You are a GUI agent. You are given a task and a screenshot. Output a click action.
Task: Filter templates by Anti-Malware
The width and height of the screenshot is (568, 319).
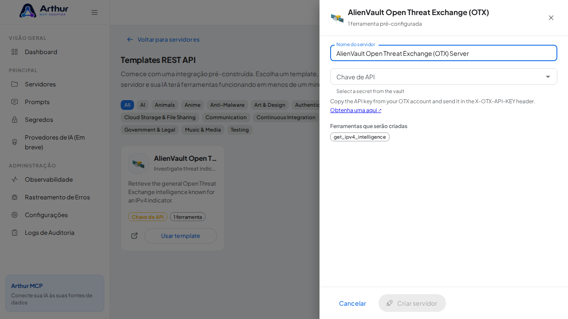227,105
